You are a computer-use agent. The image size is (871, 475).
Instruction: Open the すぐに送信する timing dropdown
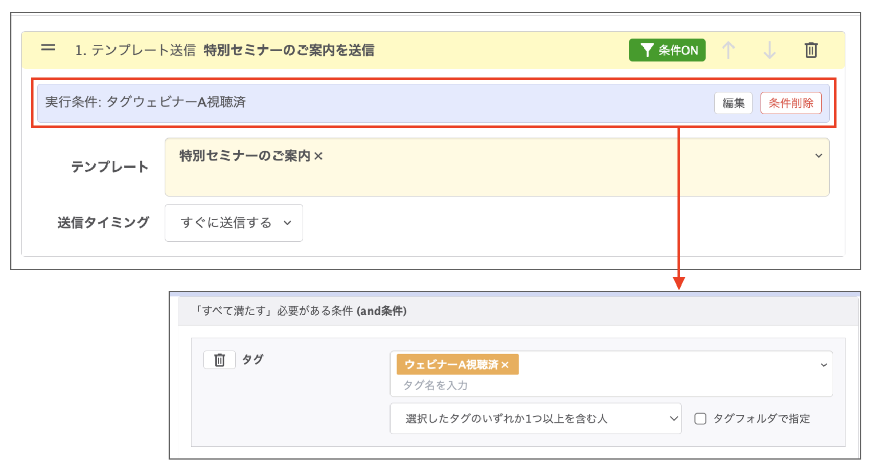click(x=234, y=223)
